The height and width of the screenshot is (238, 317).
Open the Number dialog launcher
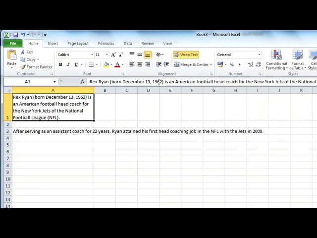point(260,74)
